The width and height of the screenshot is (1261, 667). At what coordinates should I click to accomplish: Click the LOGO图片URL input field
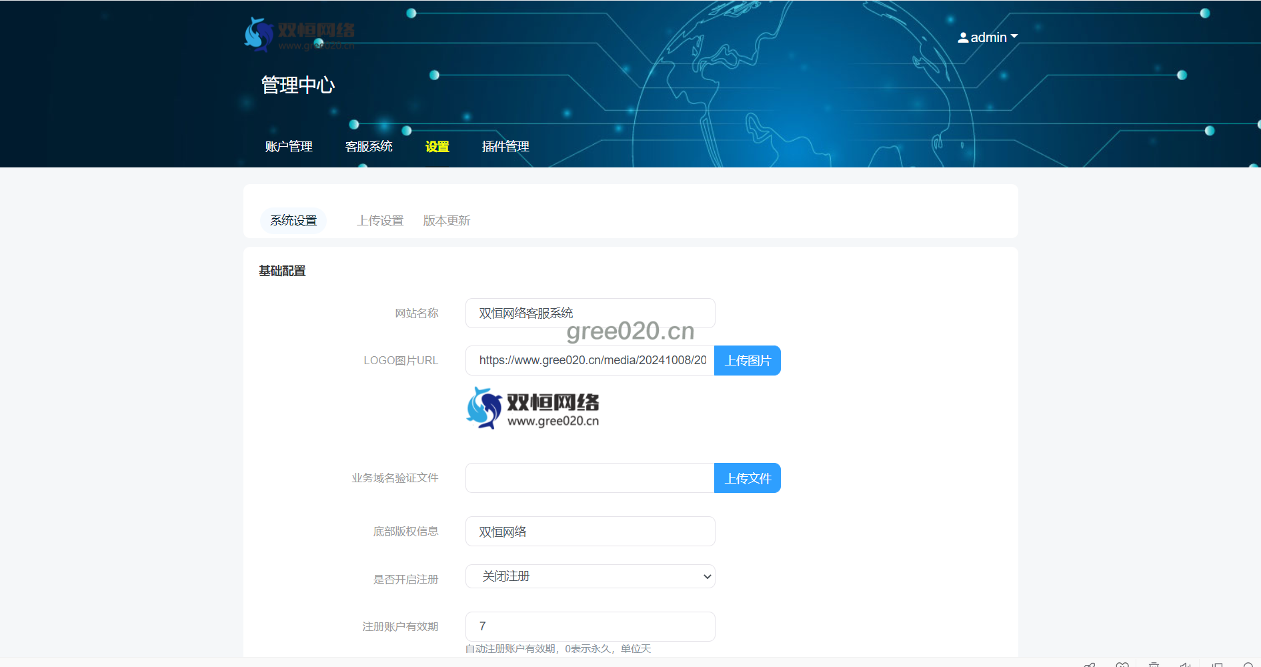click(x=589, y=361)
